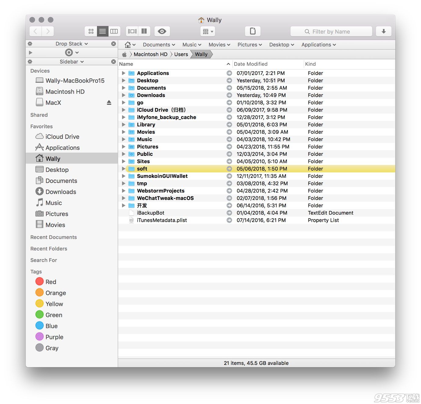Open Music in sidebar Favorites
The image size is (421, 404).
[x=72, y=203]
